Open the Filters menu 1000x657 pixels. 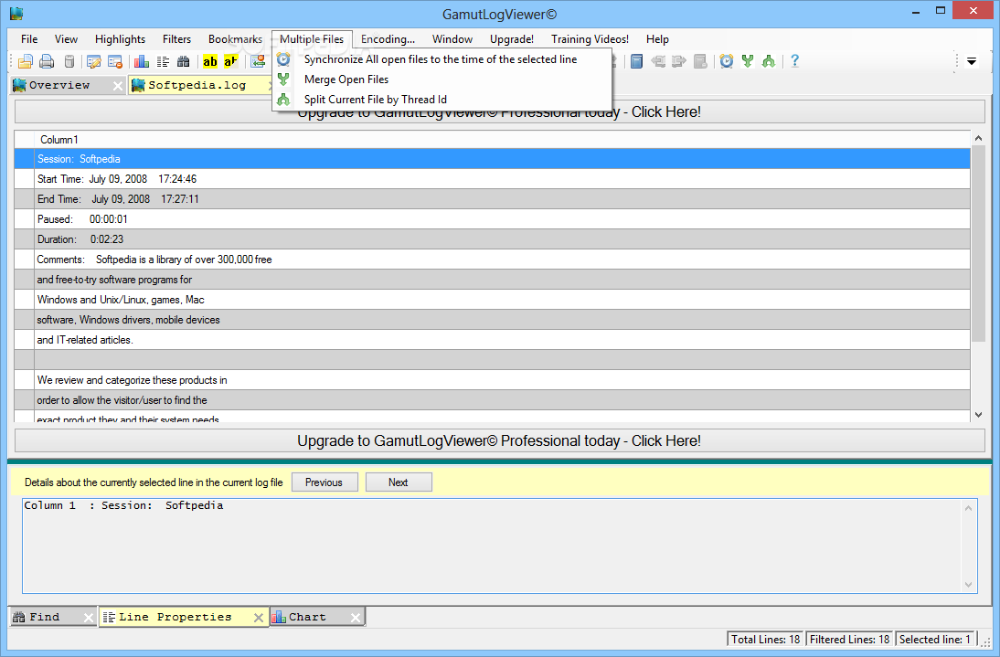tap(176, 39)
